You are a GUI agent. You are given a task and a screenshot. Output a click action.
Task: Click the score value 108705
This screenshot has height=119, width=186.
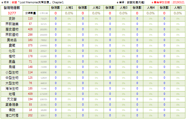[44, 99]
